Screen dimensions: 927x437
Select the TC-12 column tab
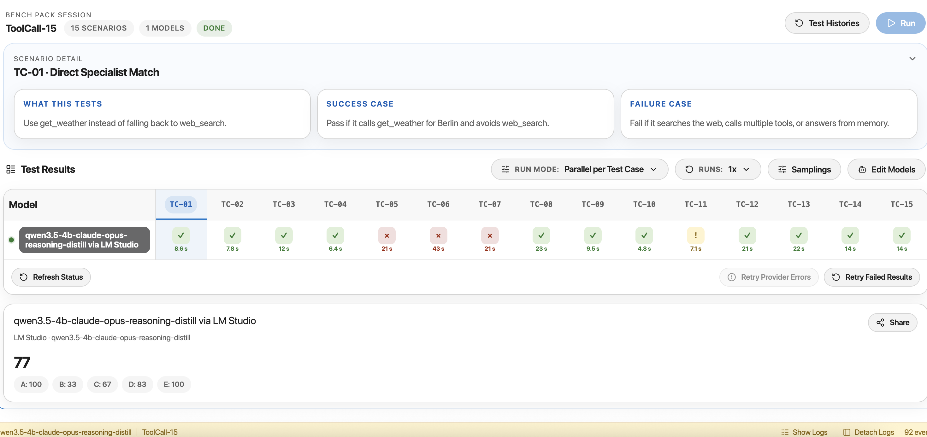(747, 204)
